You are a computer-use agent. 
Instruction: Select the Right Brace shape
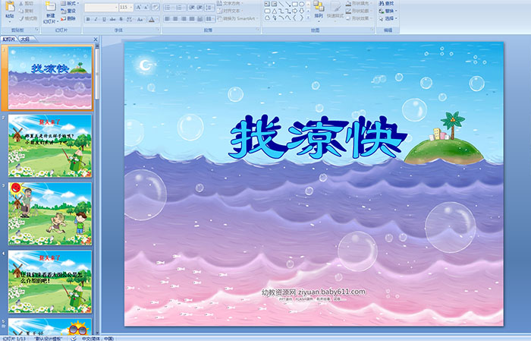(302, 18)
